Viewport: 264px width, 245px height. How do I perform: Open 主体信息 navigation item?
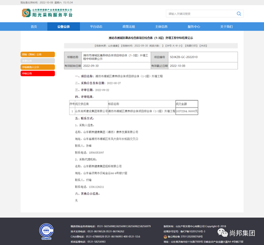pos(161,27)
